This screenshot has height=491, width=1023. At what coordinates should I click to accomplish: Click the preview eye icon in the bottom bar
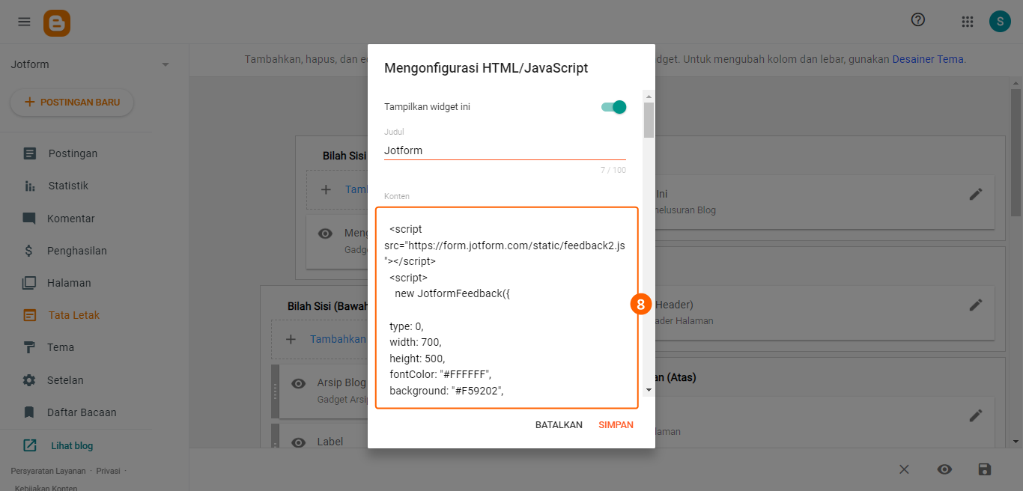[944, 469]
